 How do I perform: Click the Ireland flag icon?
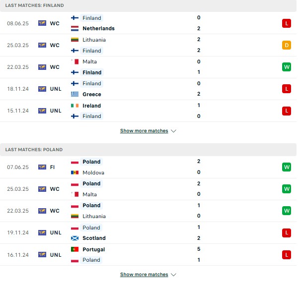point(75,106)
